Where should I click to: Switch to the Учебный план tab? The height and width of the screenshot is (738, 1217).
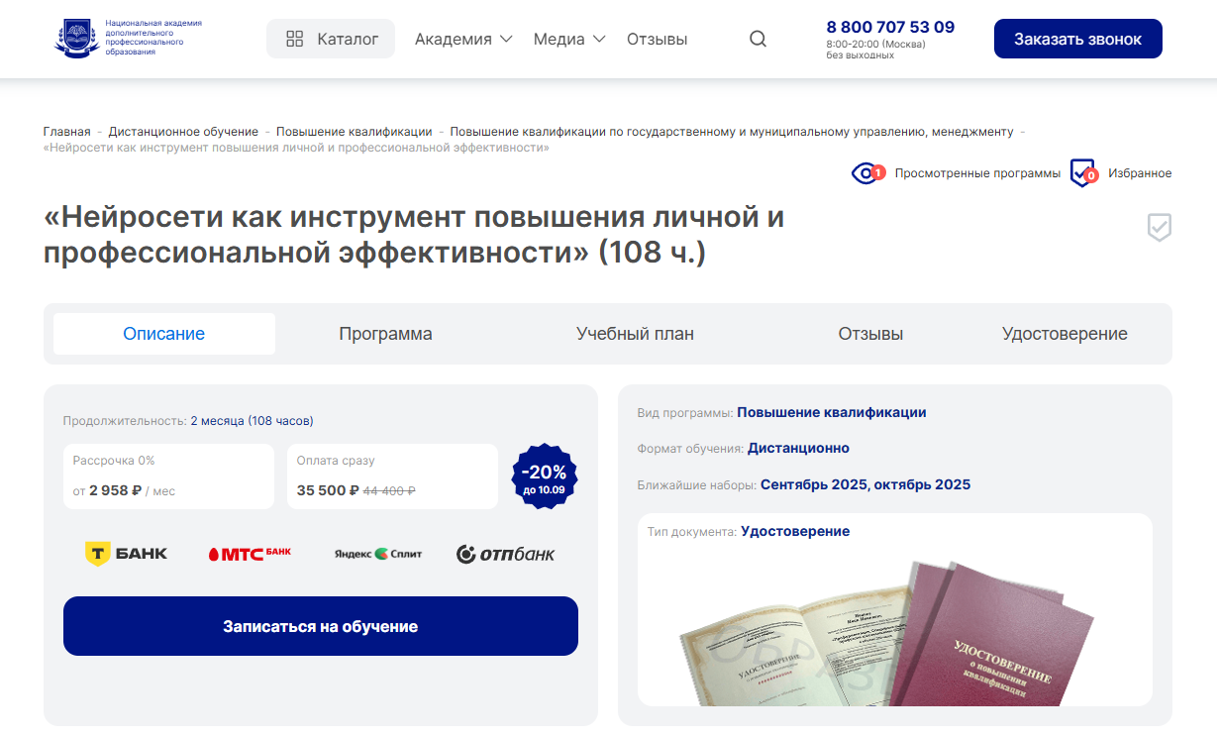coord(635,334)
